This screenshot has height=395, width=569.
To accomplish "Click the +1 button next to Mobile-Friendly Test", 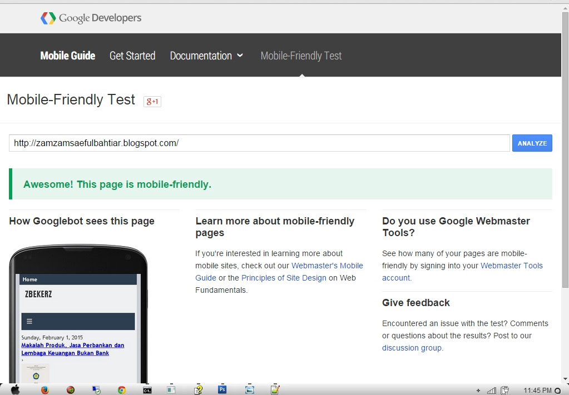I will coord(152,101).
